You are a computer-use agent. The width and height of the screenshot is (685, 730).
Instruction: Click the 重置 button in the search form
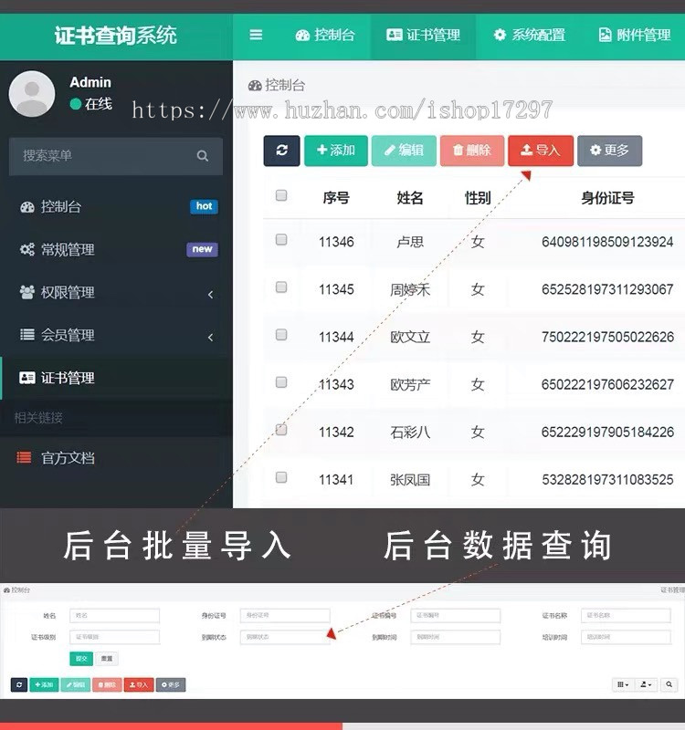point(107,659)
